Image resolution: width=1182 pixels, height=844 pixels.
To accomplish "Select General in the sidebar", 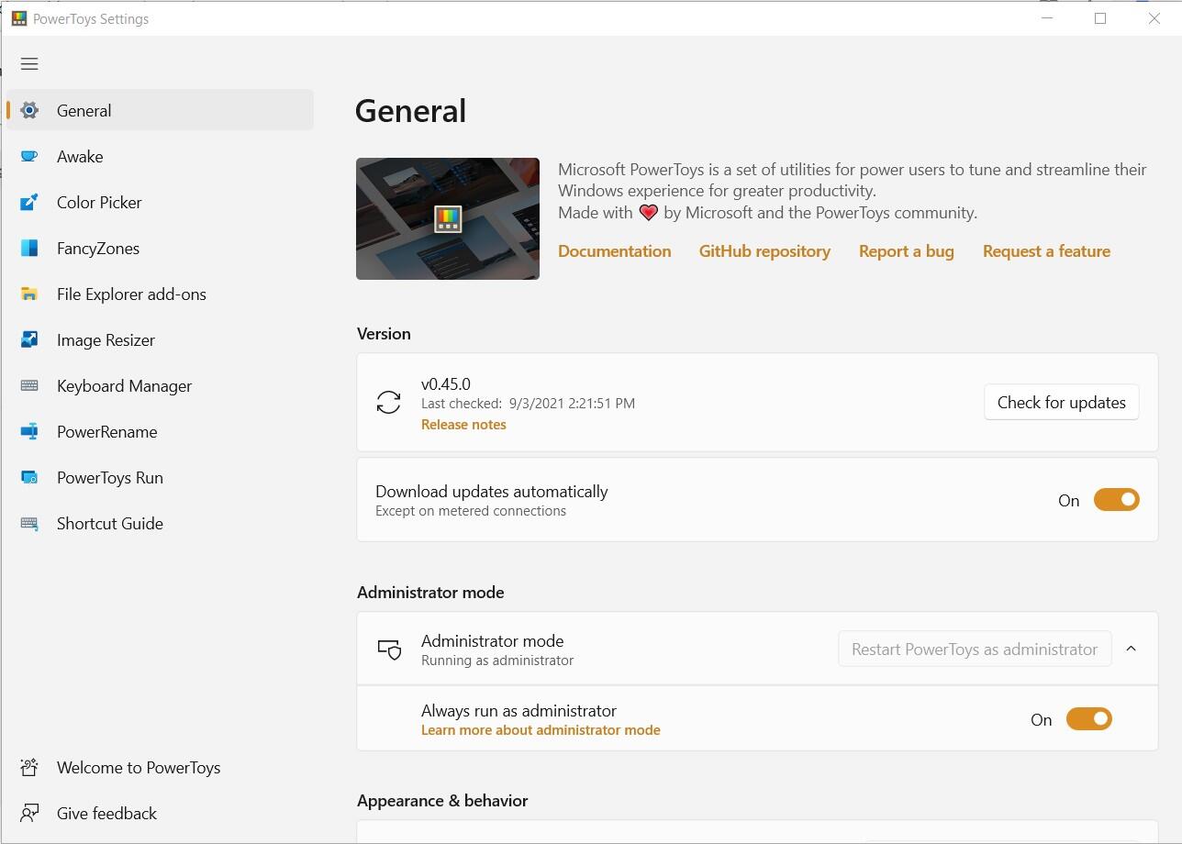I will (x=160, y=110).
